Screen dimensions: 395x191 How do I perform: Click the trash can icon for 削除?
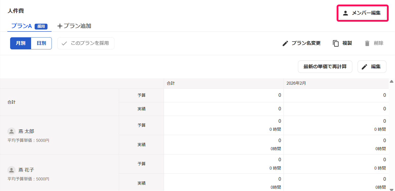[367, 43]
